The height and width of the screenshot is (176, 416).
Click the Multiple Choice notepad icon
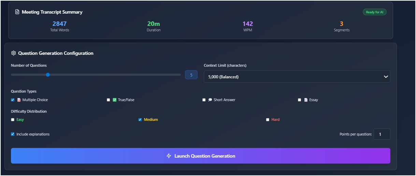tap(19, 100)
